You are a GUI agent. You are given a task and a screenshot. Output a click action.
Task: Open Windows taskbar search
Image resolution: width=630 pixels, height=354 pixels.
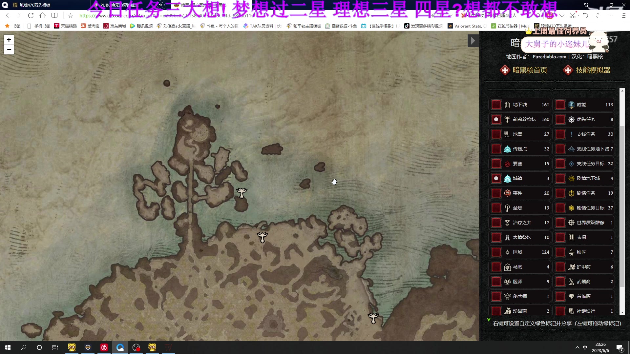(24, 347)
